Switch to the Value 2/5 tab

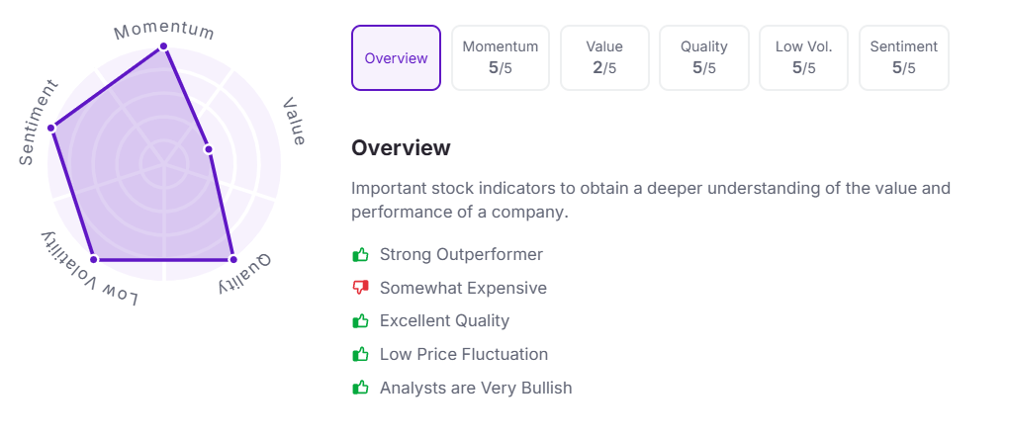pos(604,58)
